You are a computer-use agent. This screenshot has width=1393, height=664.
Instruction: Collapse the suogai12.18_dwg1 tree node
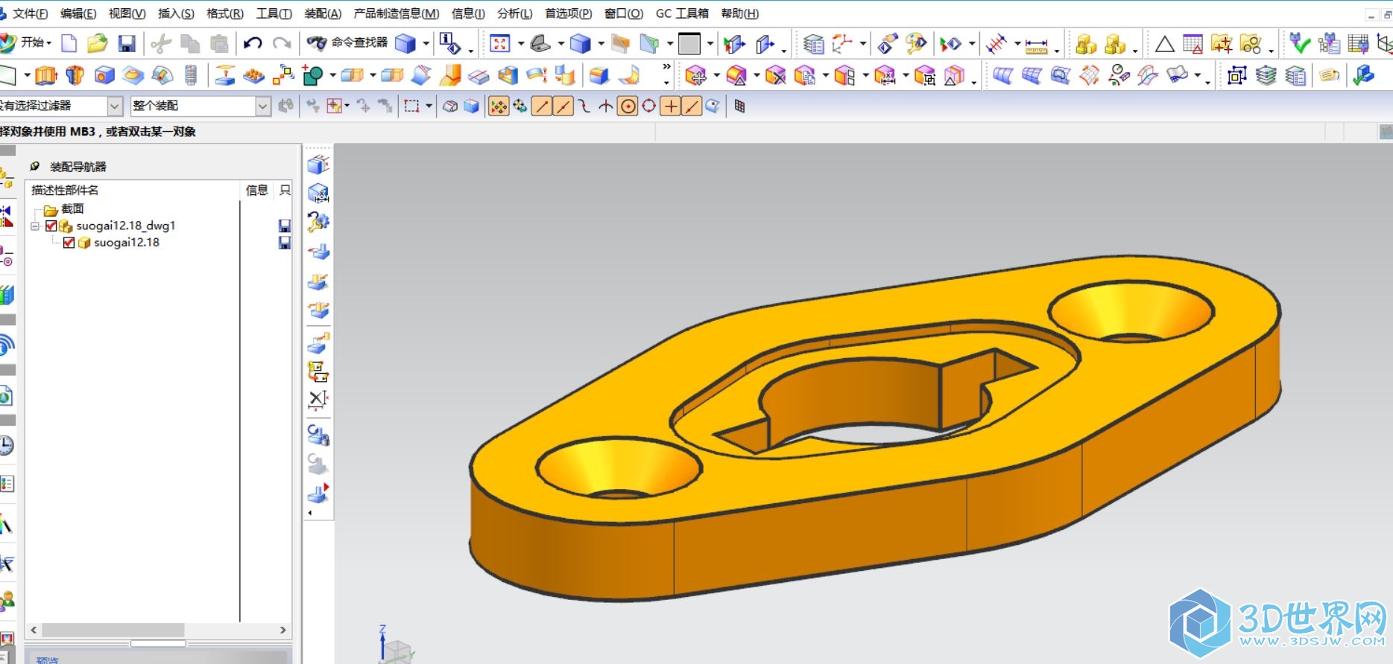(x=35, y=226)
